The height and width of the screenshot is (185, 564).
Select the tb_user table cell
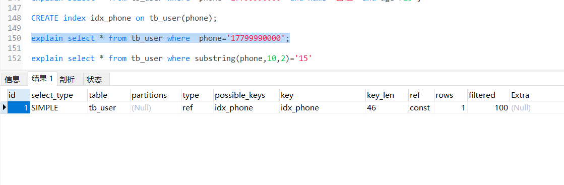[109, 107]
